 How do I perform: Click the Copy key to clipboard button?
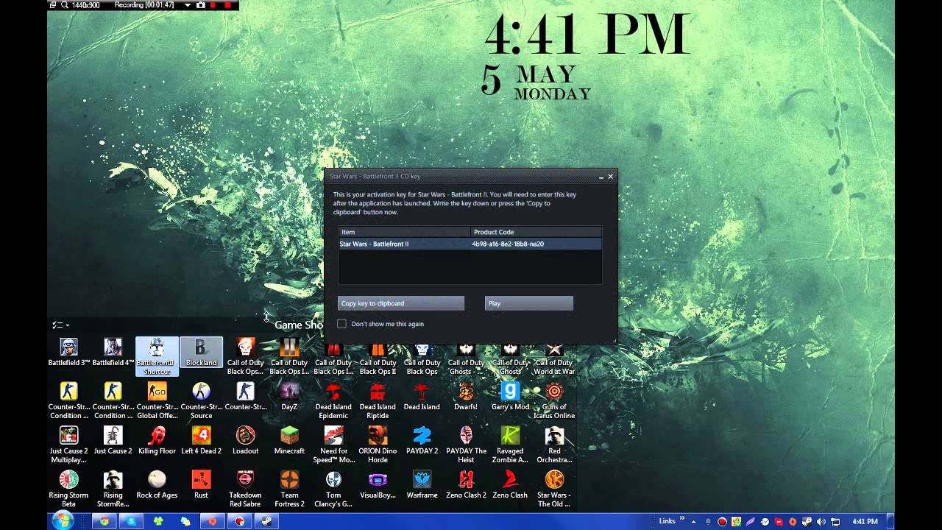[401, 303]
